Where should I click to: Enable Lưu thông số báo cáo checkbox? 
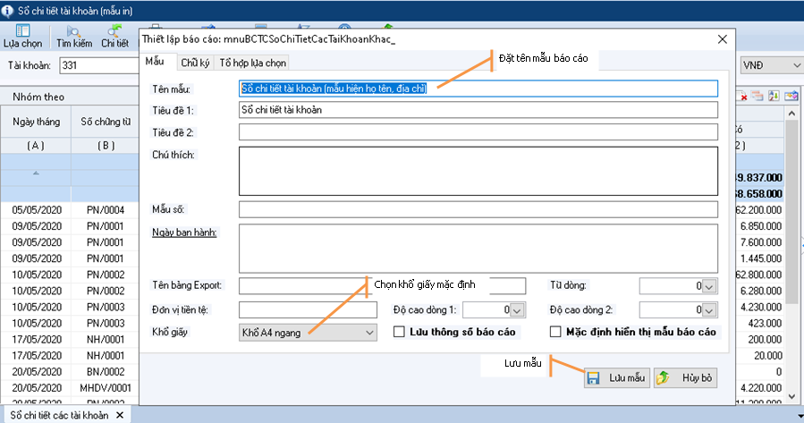[401, 332]
